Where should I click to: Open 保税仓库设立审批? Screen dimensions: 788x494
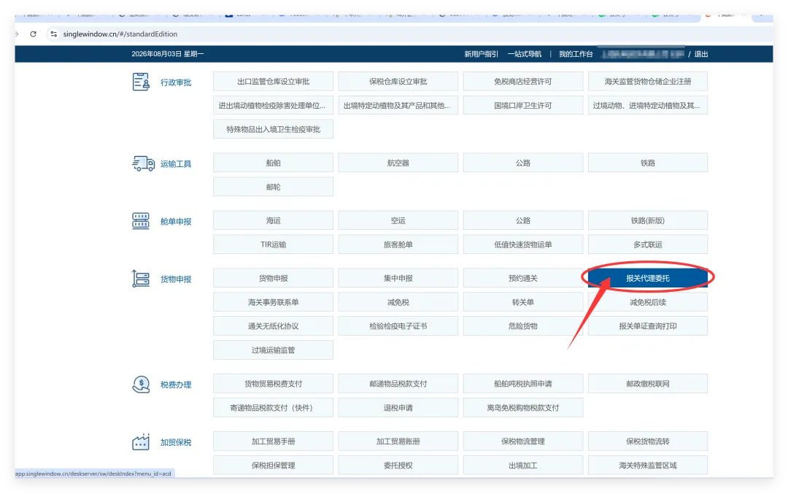(x=398, y=82)
